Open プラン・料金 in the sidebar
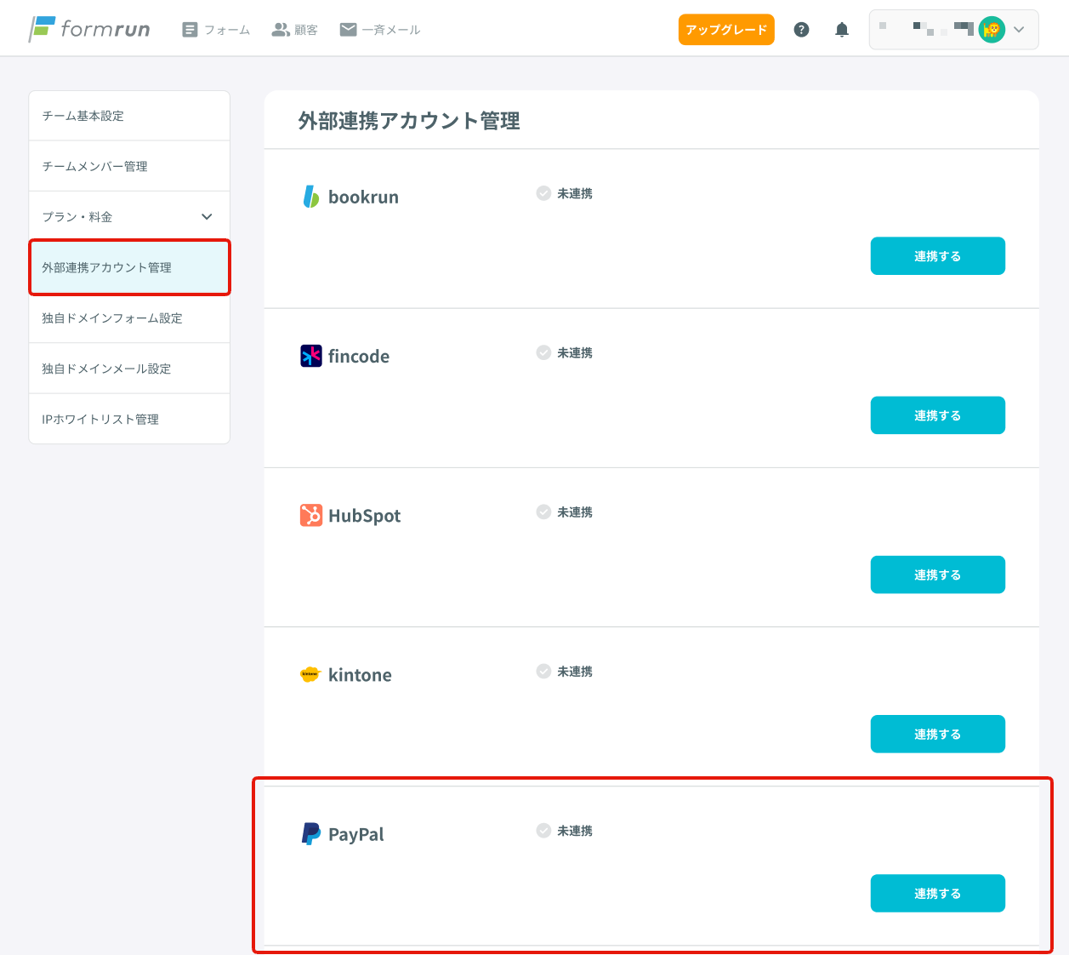1069x955 pixels. coord(129,217)
